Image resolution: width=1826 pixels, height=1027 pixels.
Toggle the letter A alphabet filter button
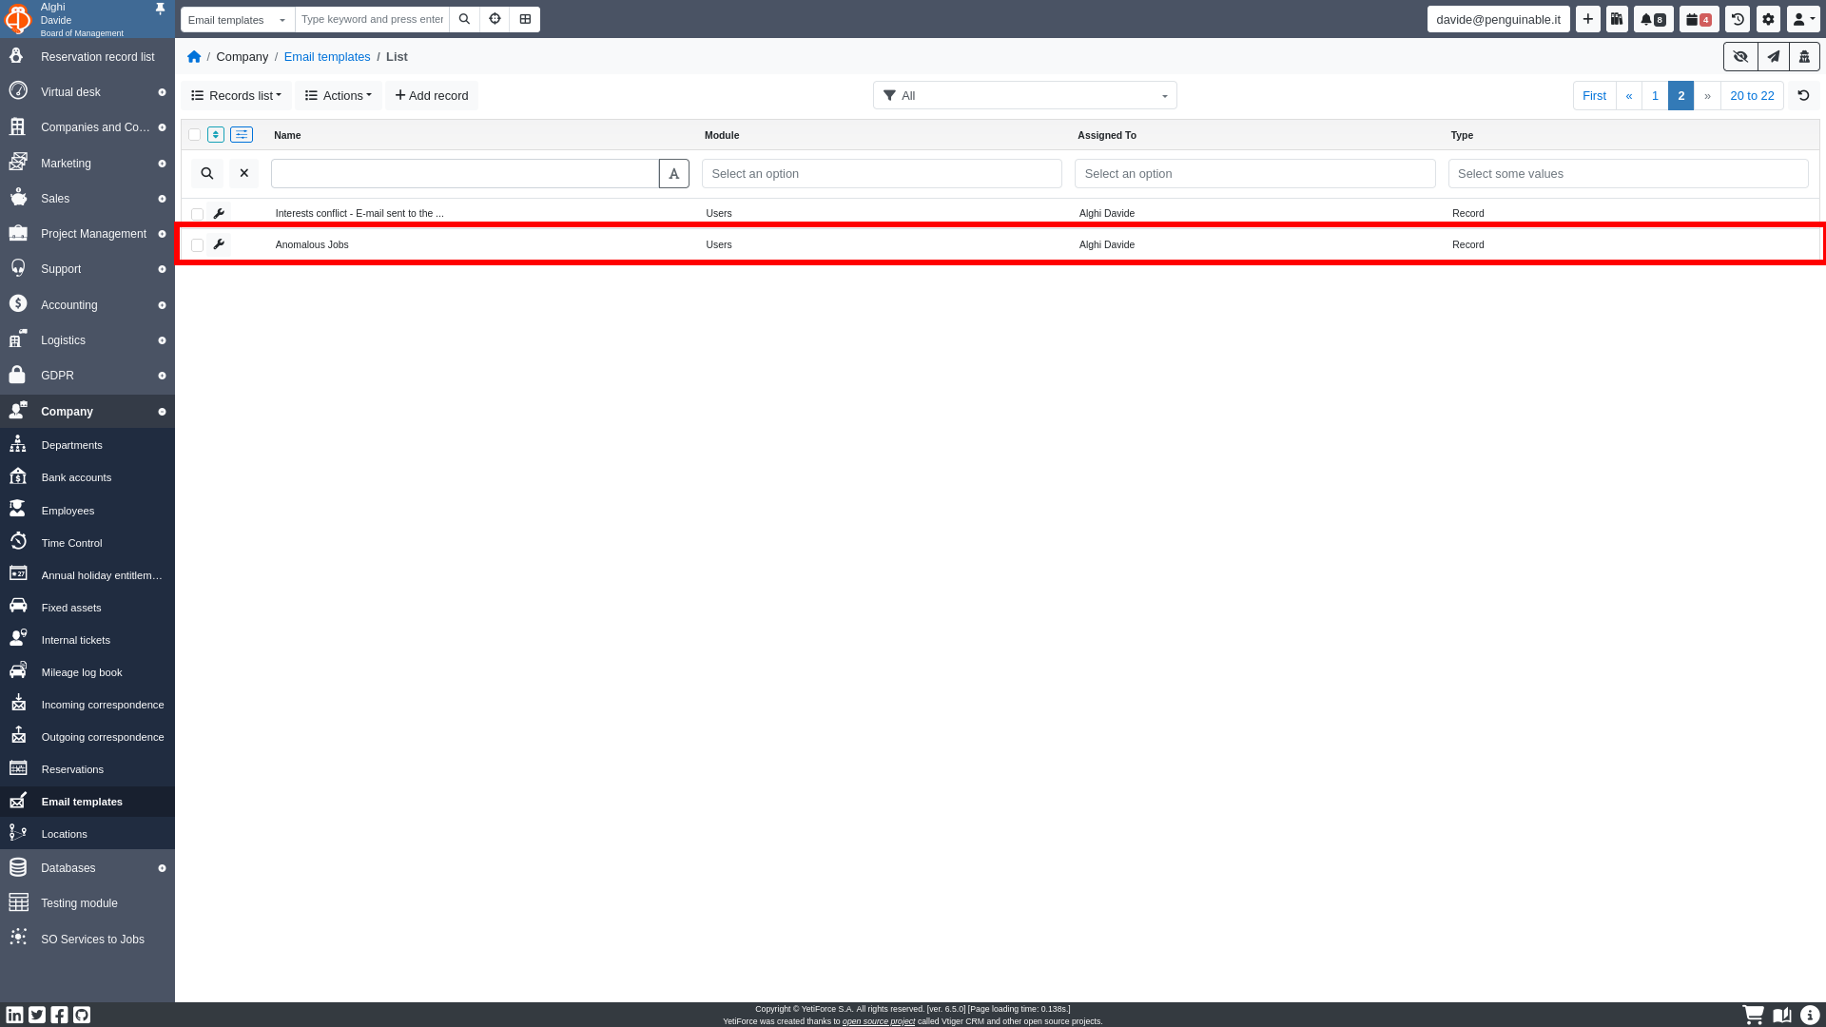click(x=673, y=173)
